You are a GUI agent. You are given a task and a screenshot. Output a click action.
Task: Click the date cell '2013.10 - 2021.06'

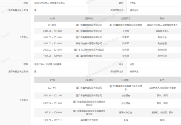[52, 96]
